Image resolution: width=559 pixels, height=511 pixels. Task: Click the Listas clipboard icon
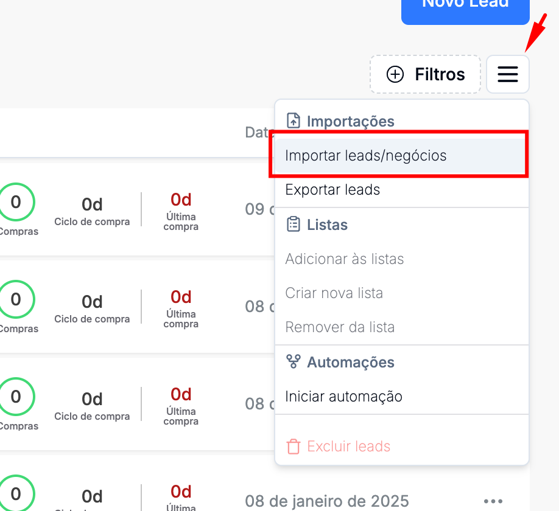tap(294, 224)
